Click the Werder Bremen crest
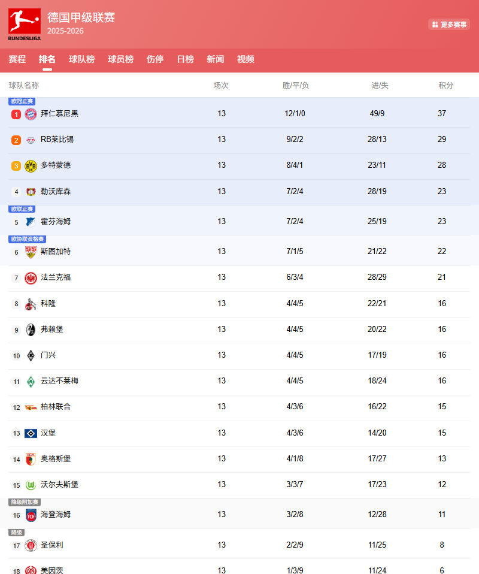This screenshot has height=574, width=479. 31,381
